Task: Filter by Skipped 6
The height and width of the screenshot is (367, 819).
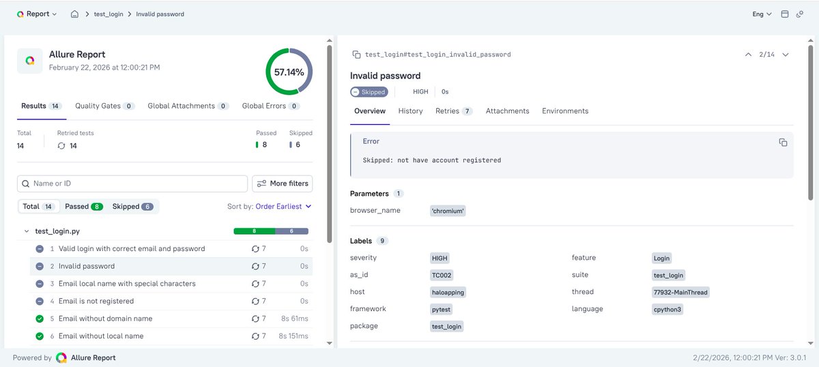Action: click(x=132, y=206)
